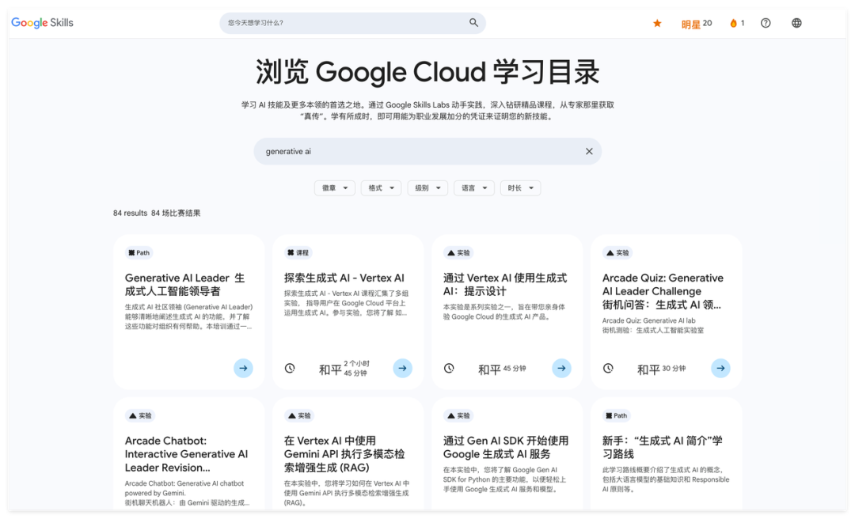
Task: Click the Path badge on Generative AI Leader card
Action: point(139,252)
